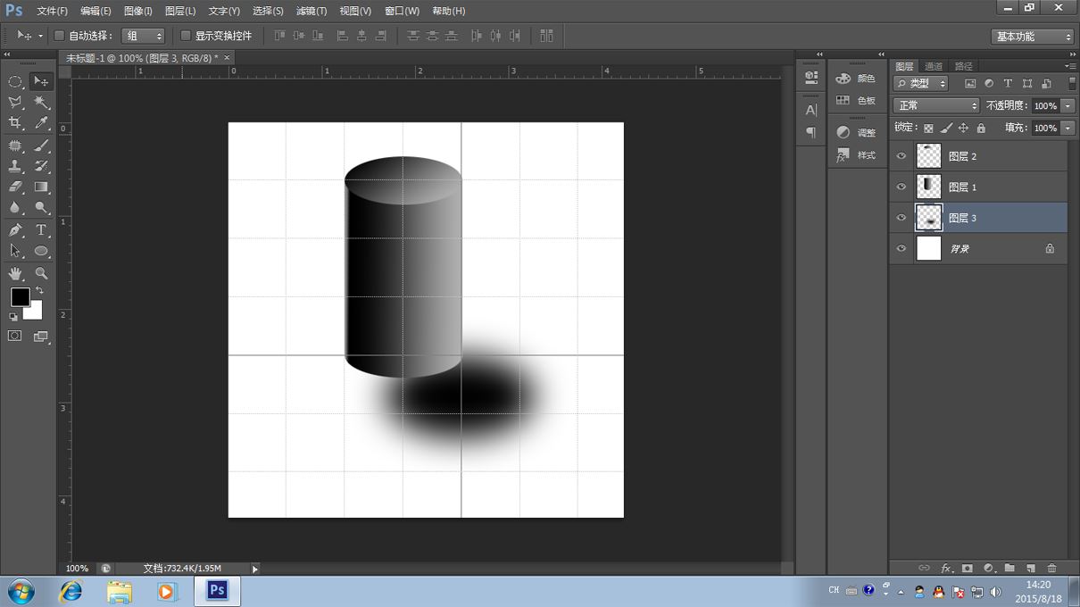Click the delete layer trash icon
Viewport: 1080px width, 607px height.
[x=1051, y=568]
